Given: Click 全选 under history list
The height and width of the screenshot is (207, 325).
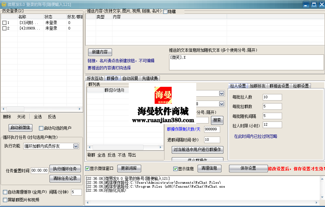Looking at the screenshot, I should [x=38, y=117].
